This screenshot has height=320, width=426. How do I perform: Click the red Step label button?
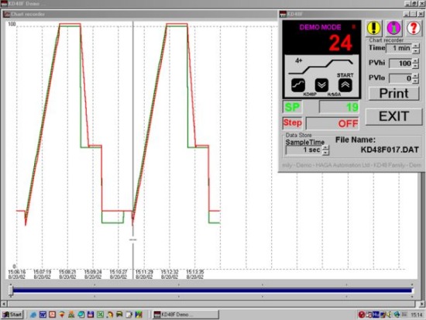[x=292, y=123]
